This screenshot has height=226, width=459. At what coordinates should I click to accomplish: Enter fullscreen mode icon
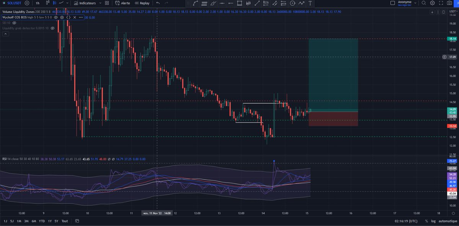[x=441, y=3]
